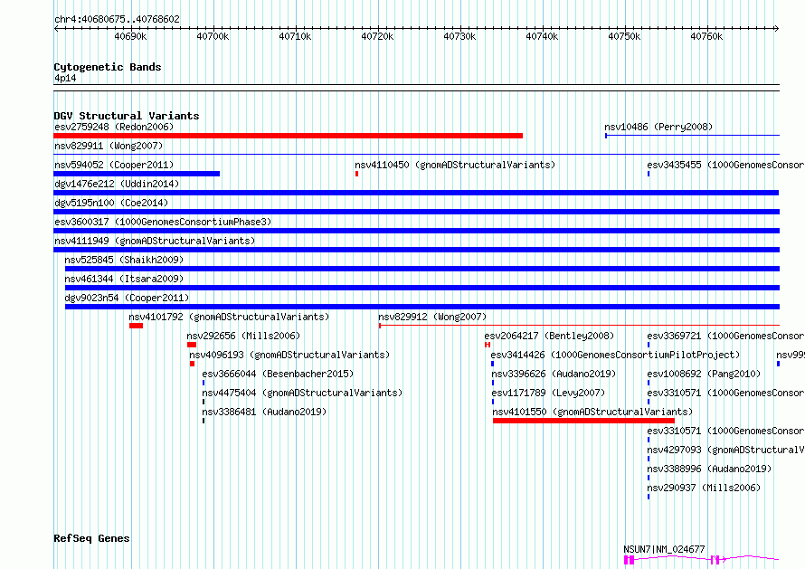Open nsv4101792 gnomAD variant label
The image size is (805, 569).
point(229,317)
